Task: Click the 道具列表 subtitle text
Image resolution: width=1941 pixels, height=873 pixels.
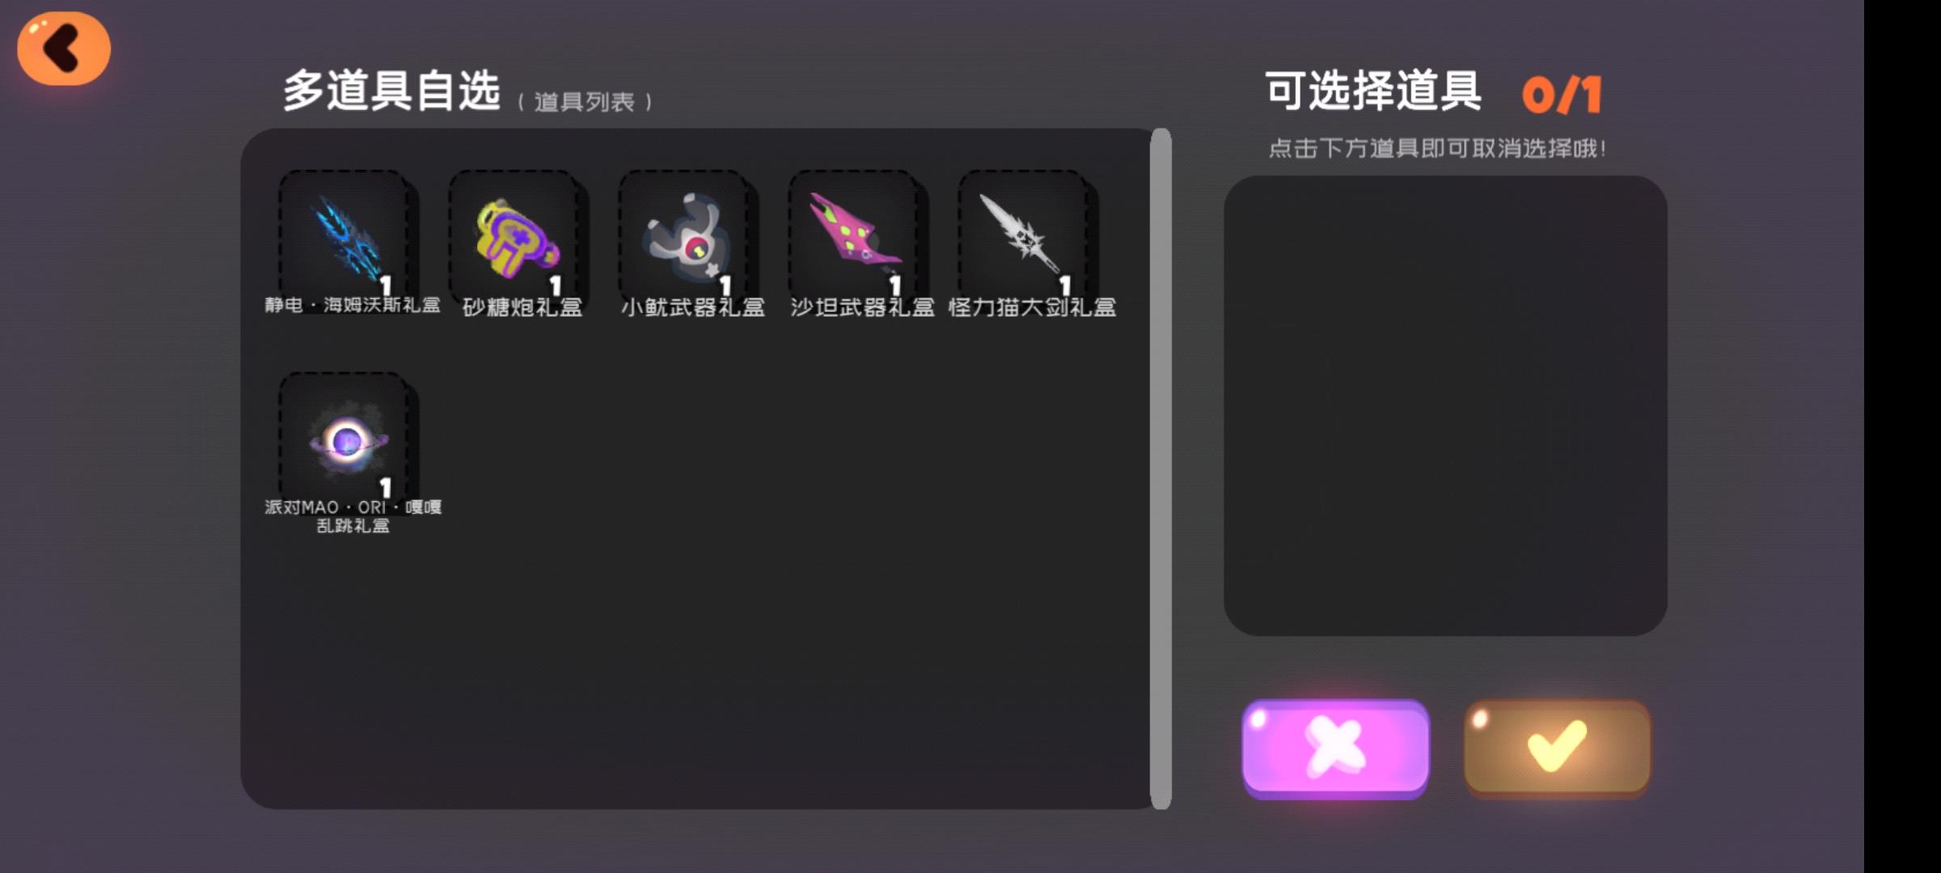Action: 585,103
